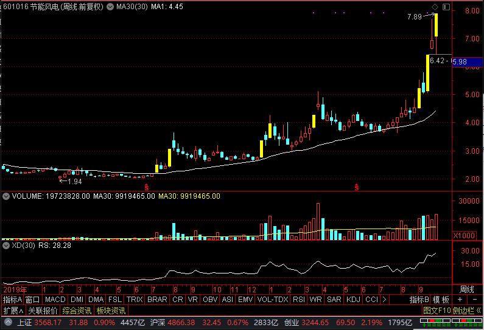Switch to the BRAR indicator

click(x=157, y=300)
